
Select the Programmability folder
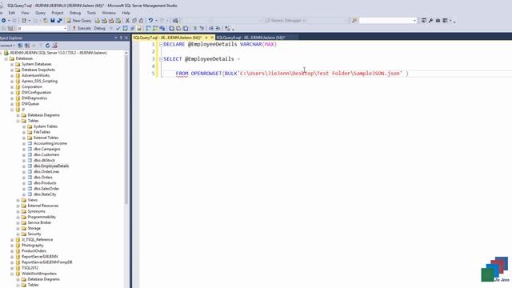pos(42,217)
